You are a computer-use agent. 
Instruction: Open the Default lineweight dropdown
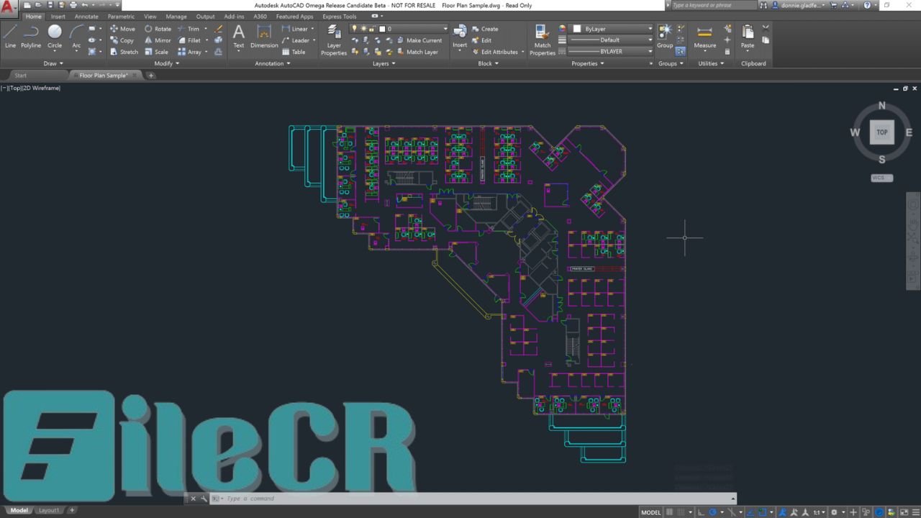tap(610, 40)
